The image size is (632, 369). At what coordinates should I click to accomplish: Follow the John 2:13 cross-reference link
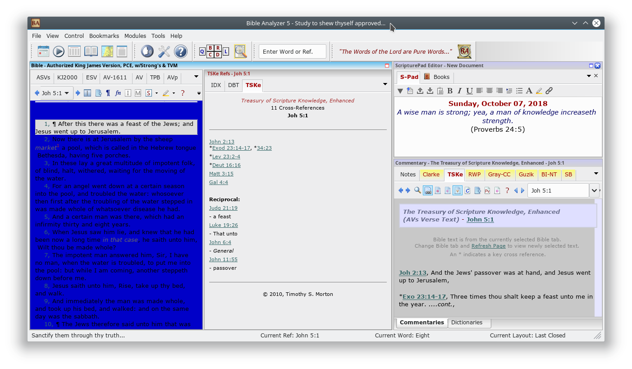222,142
